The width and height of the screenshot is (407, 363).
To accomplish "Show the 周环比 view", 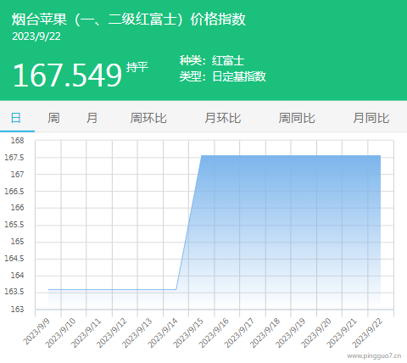I will click(148, 118).
